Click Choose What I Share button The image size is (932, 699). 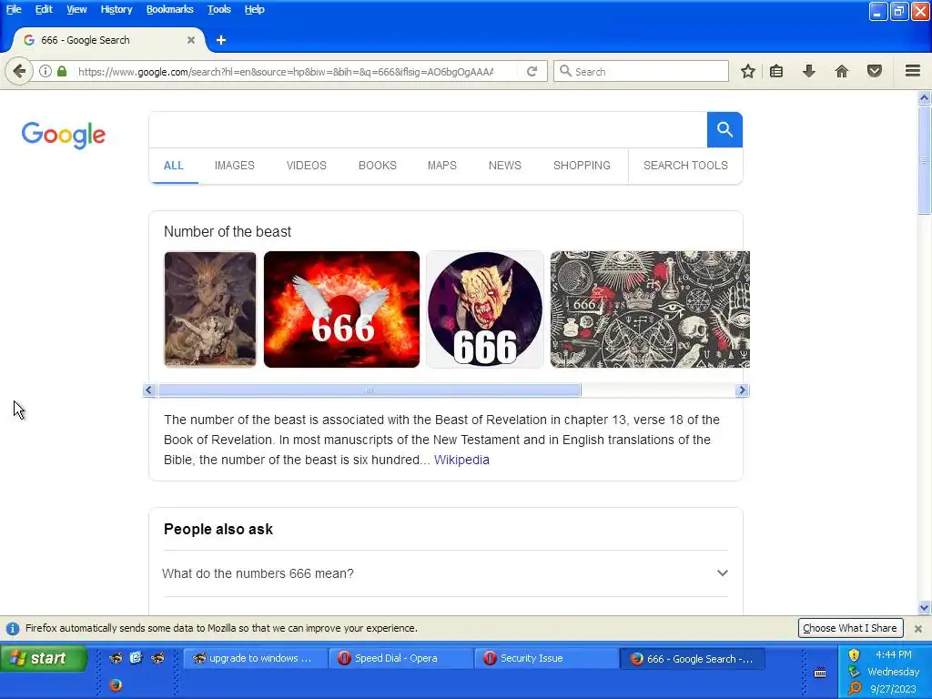(x=850, y=628)
